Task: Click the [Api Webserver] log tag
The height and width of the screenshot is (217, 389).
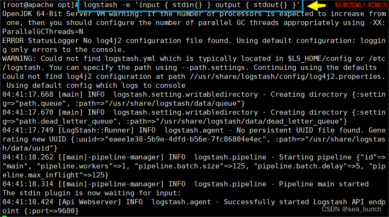Action: click(x=90, y=202)
